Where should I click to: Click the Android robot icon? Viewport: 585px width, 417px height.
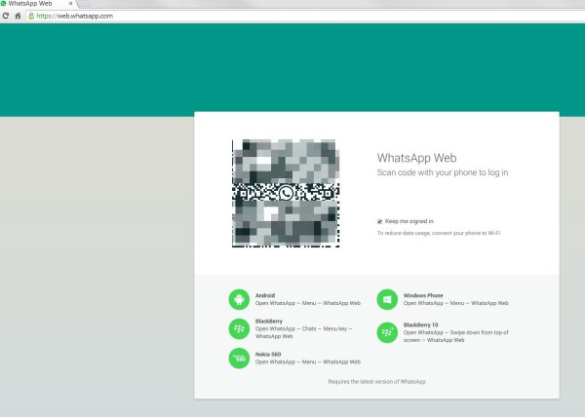[239, 299]
